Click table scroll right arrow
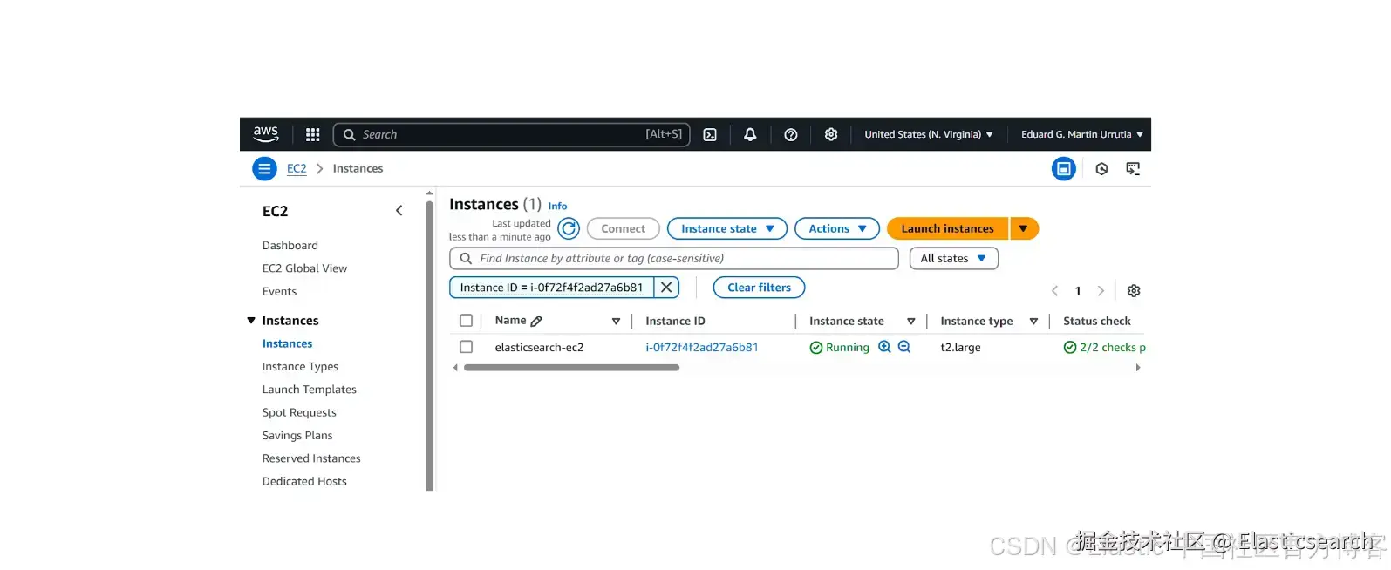This screenshot has width=1391, height=570. (x=1137, y=368)
